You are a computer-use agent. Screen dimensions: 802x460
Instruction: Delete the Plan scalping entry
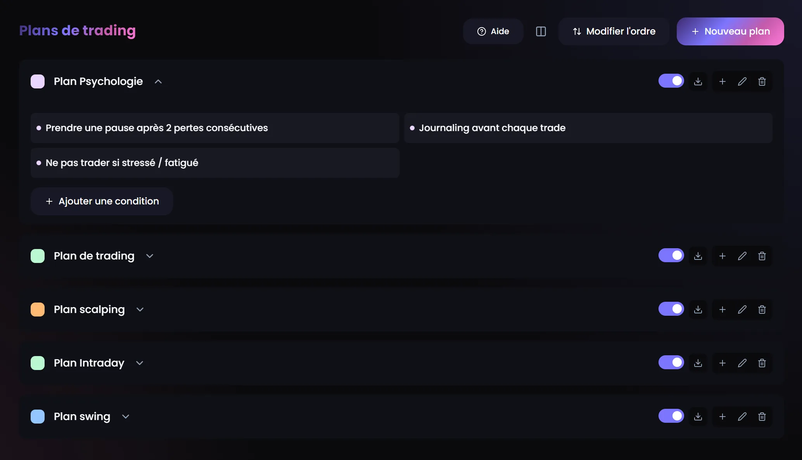click(x=762, y=310)
